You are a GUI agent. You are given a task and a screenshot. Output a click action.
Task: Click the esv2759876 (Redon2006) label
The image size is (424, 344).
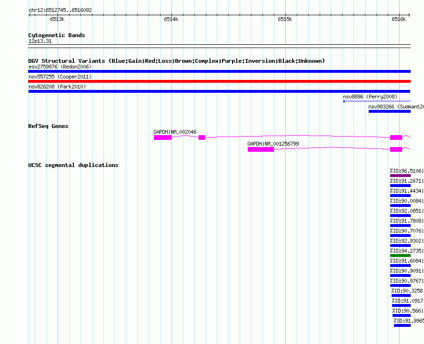click(60, 67)
